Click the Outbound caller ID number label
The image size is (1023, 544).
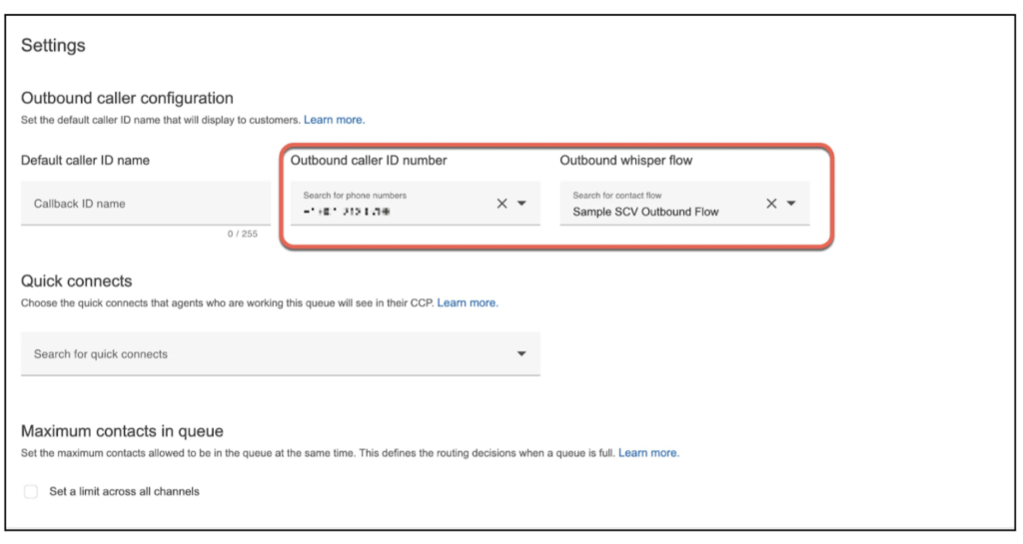pos(368,160)
